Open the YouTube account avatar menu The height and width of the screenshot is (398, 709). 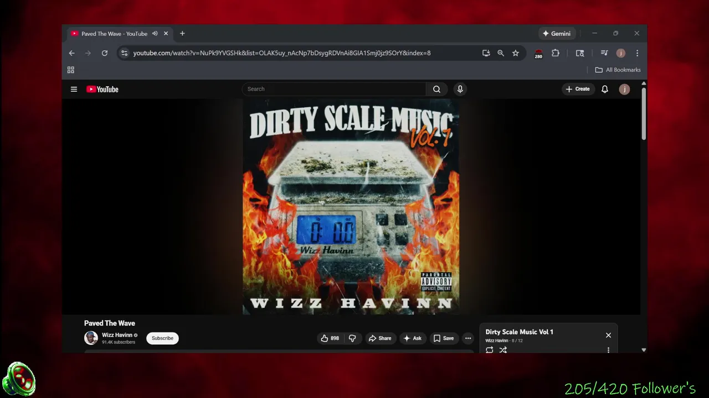point(624,89)
